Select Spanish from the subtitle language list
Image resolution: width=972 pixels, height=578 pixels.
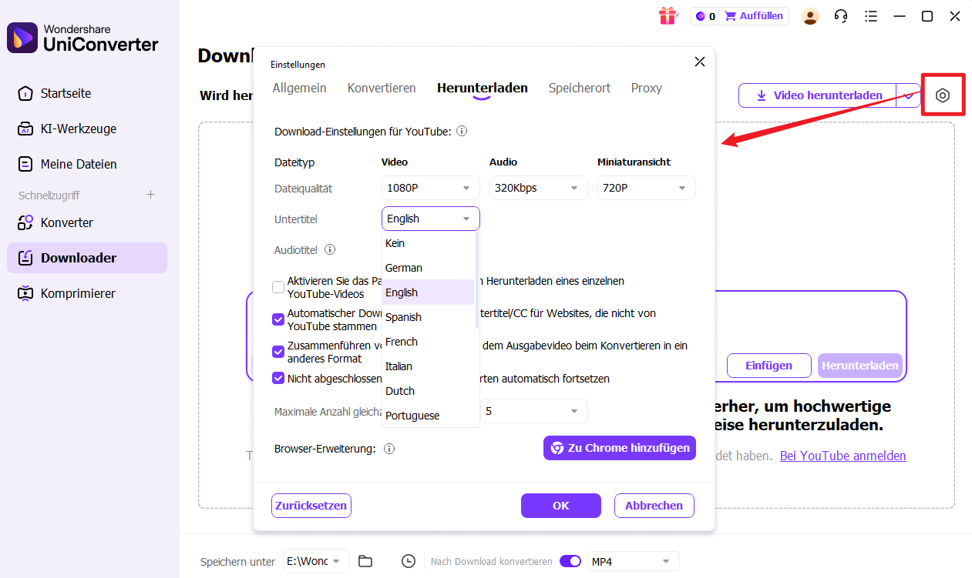pos(403,316)
